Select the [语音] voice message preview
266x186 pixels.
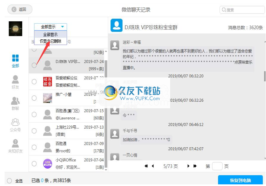click(x=60, y=134)
